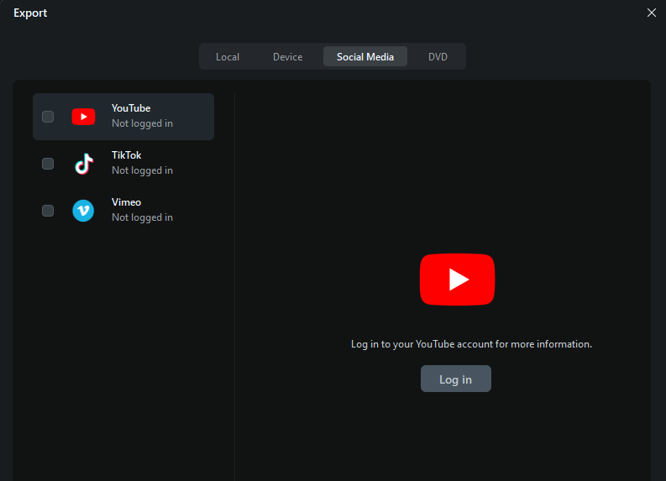666x481 pixels.
Task: Click 'Not logged in' under YouTube
Action: (x=142, y=123)
